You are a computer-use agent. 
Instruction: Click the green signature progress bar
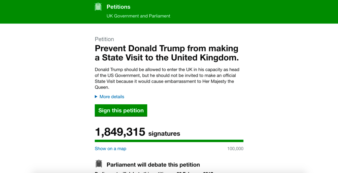pos(169,141)
